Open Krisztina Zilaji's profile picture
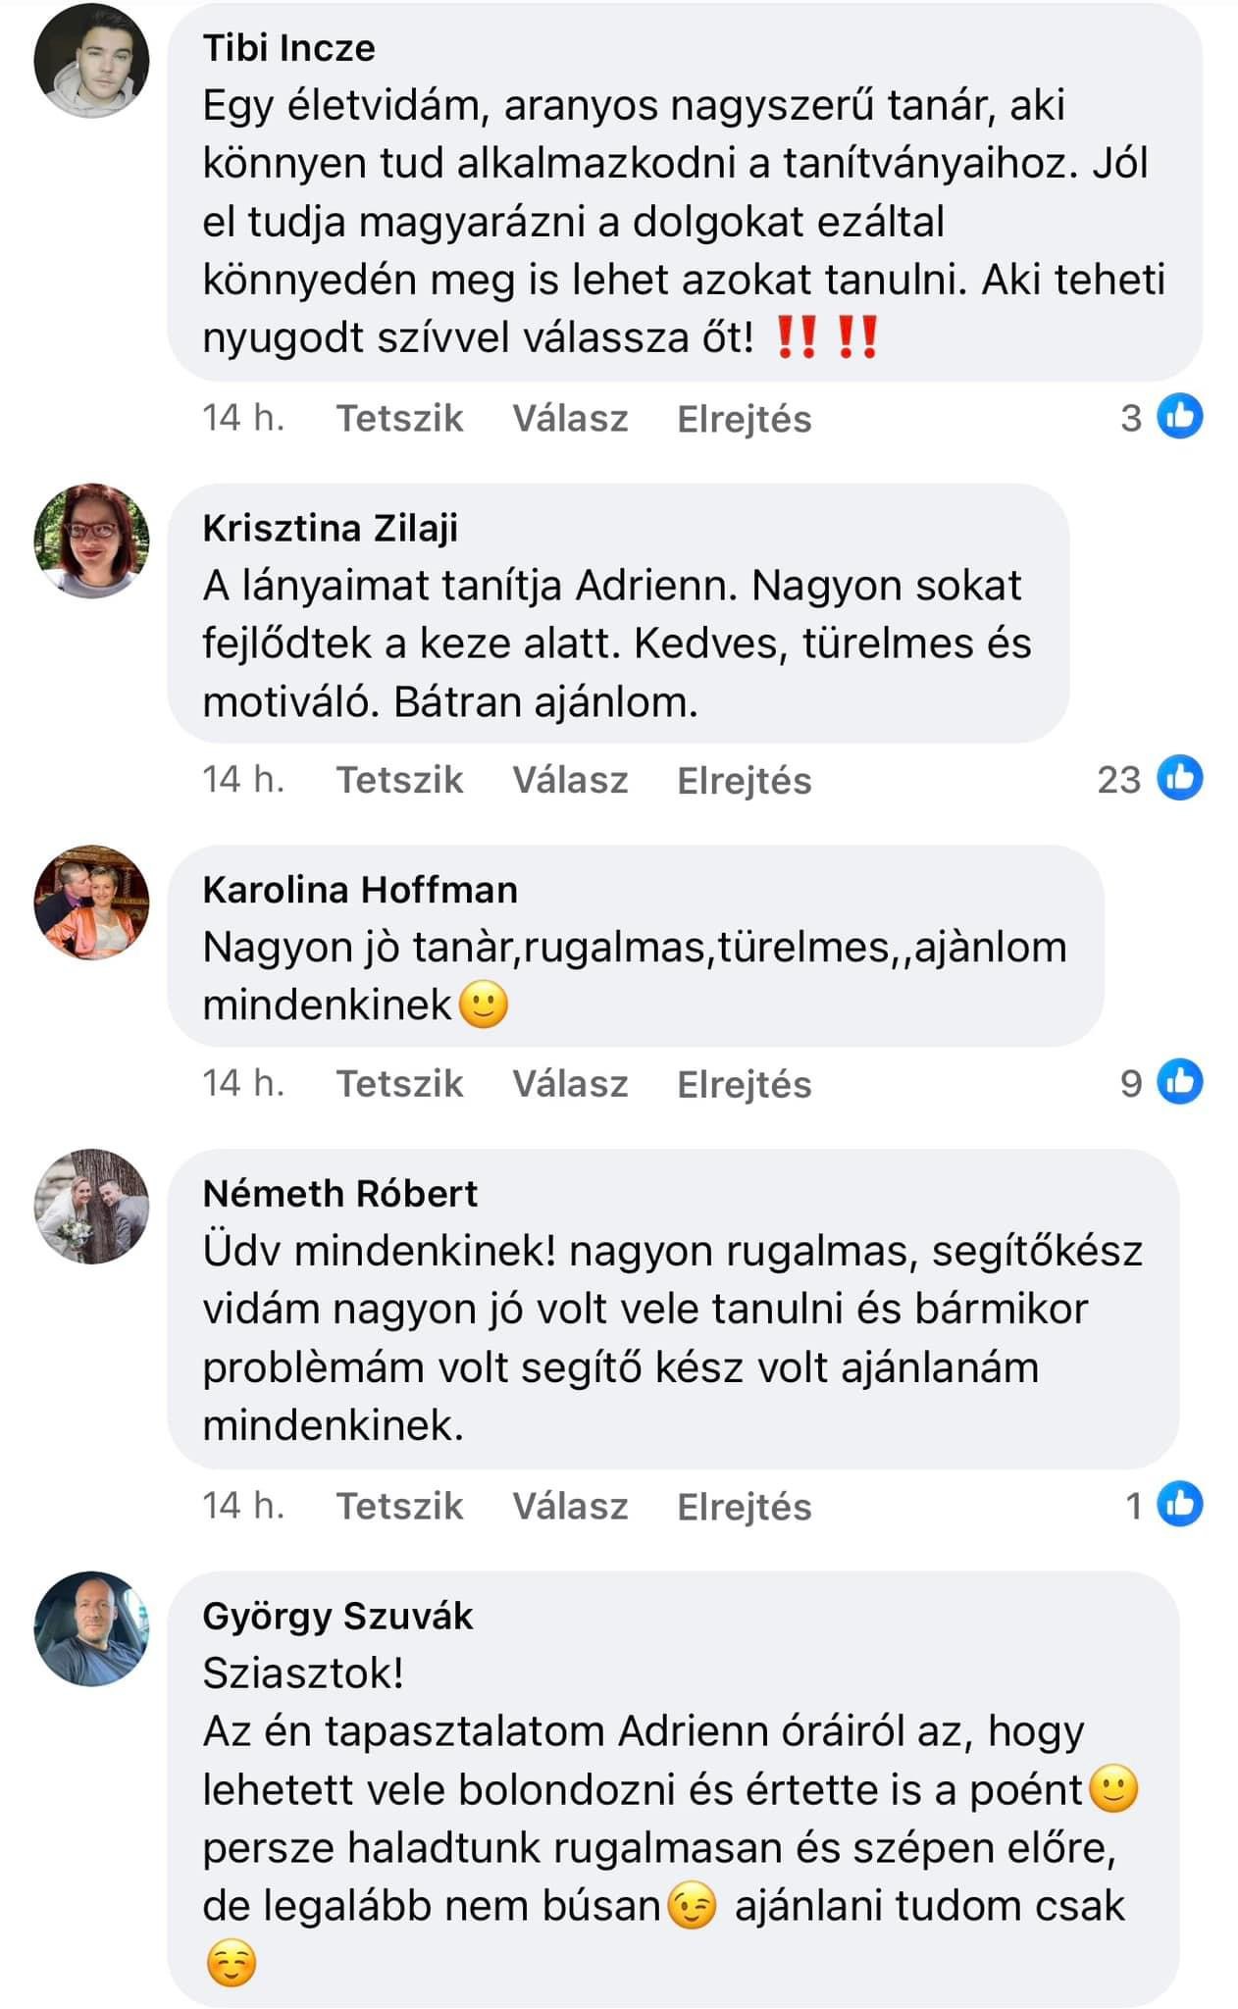 pos(92,541)
